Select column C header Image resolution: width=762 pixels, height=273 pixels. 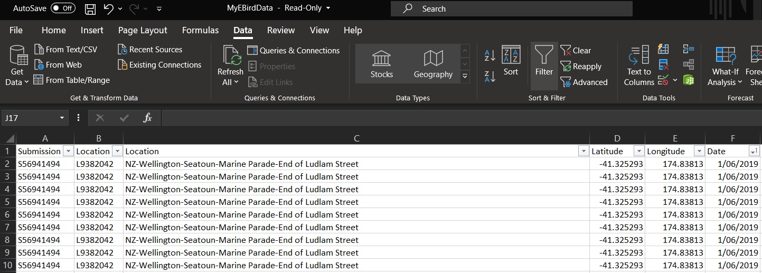[356, 138]
